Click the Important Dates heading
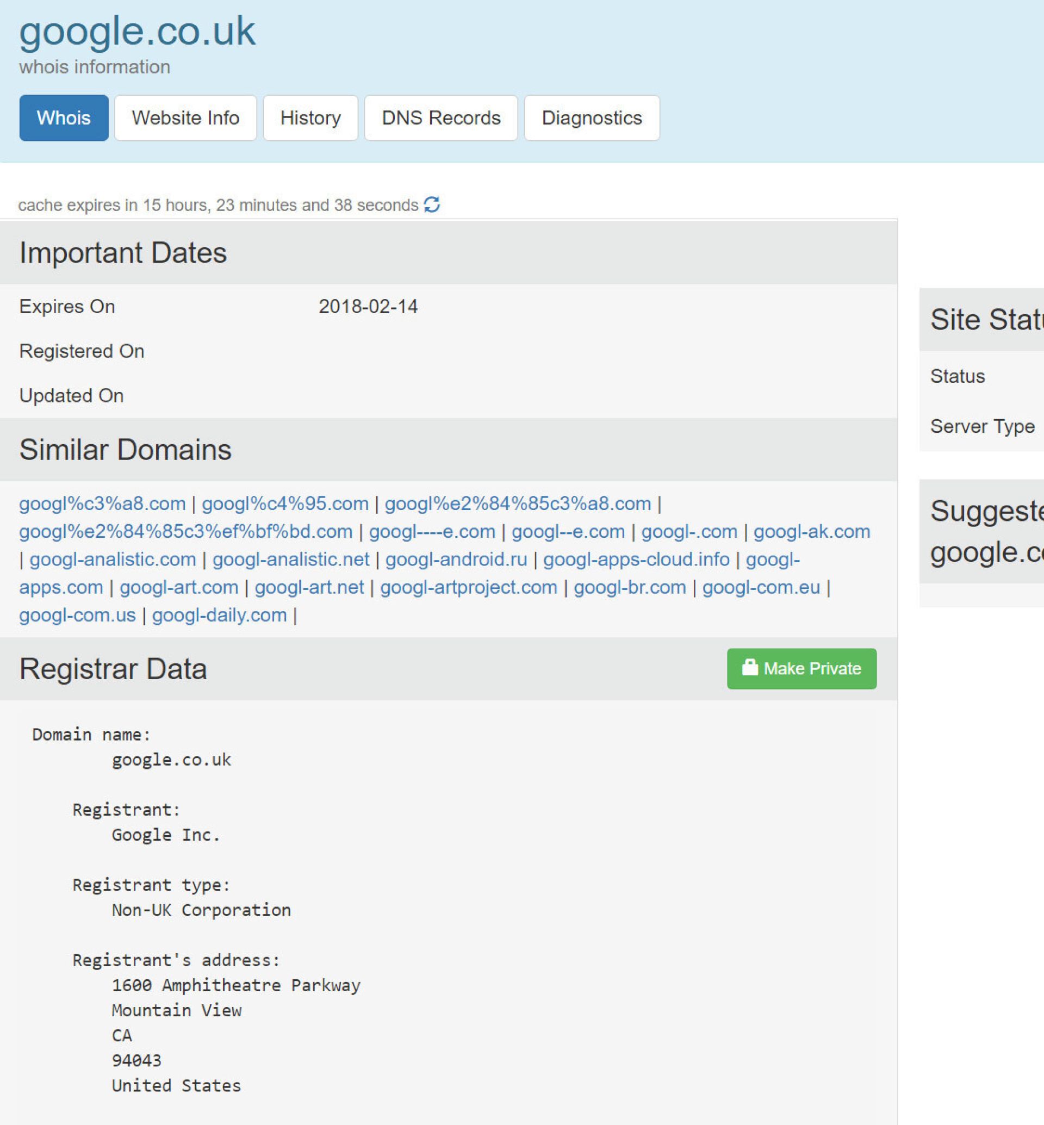1044x1125 pixels. click(x=122, y=253)
